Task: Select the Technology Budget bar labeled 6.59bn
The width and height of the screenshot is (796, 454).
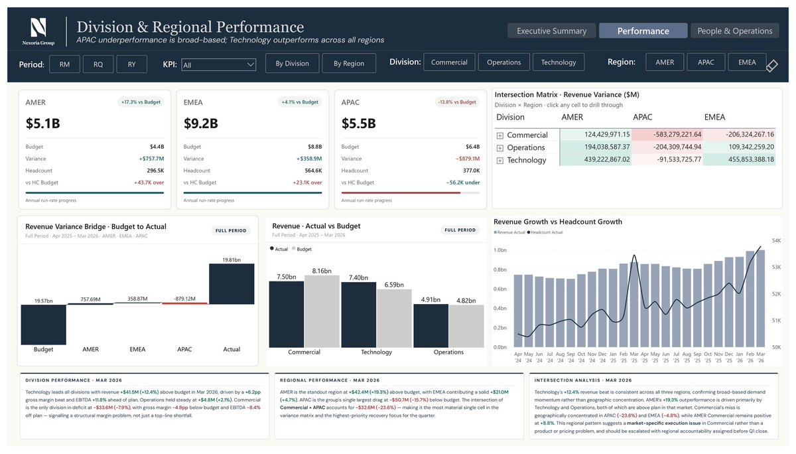Action: point(394,318)
